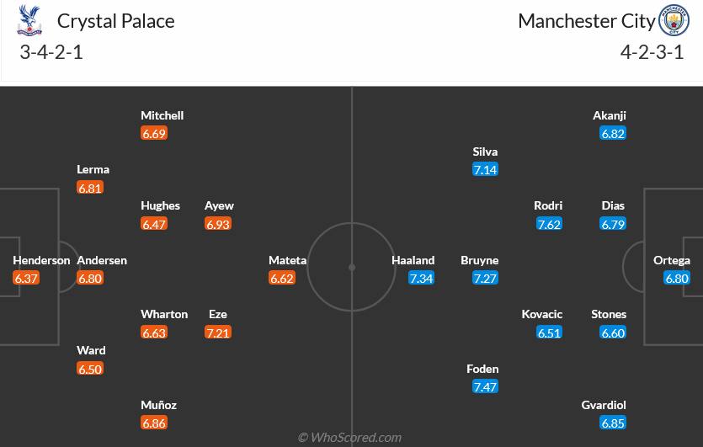Screen dimensions: 703x447
Task: Click goalkeeper Henderson's name
Action: (41, 261)
